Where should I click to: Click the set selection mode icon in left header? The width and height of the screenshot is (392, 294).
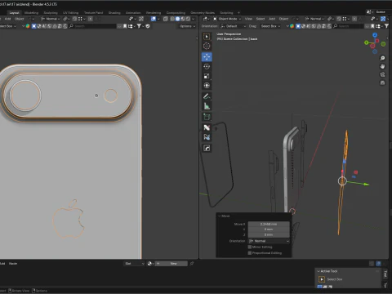pos(34,26)
